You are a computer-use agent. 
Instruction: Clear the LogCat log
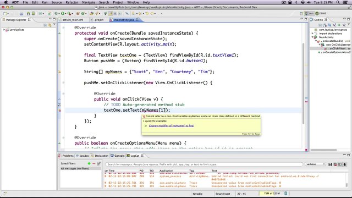tap(335, 164)
